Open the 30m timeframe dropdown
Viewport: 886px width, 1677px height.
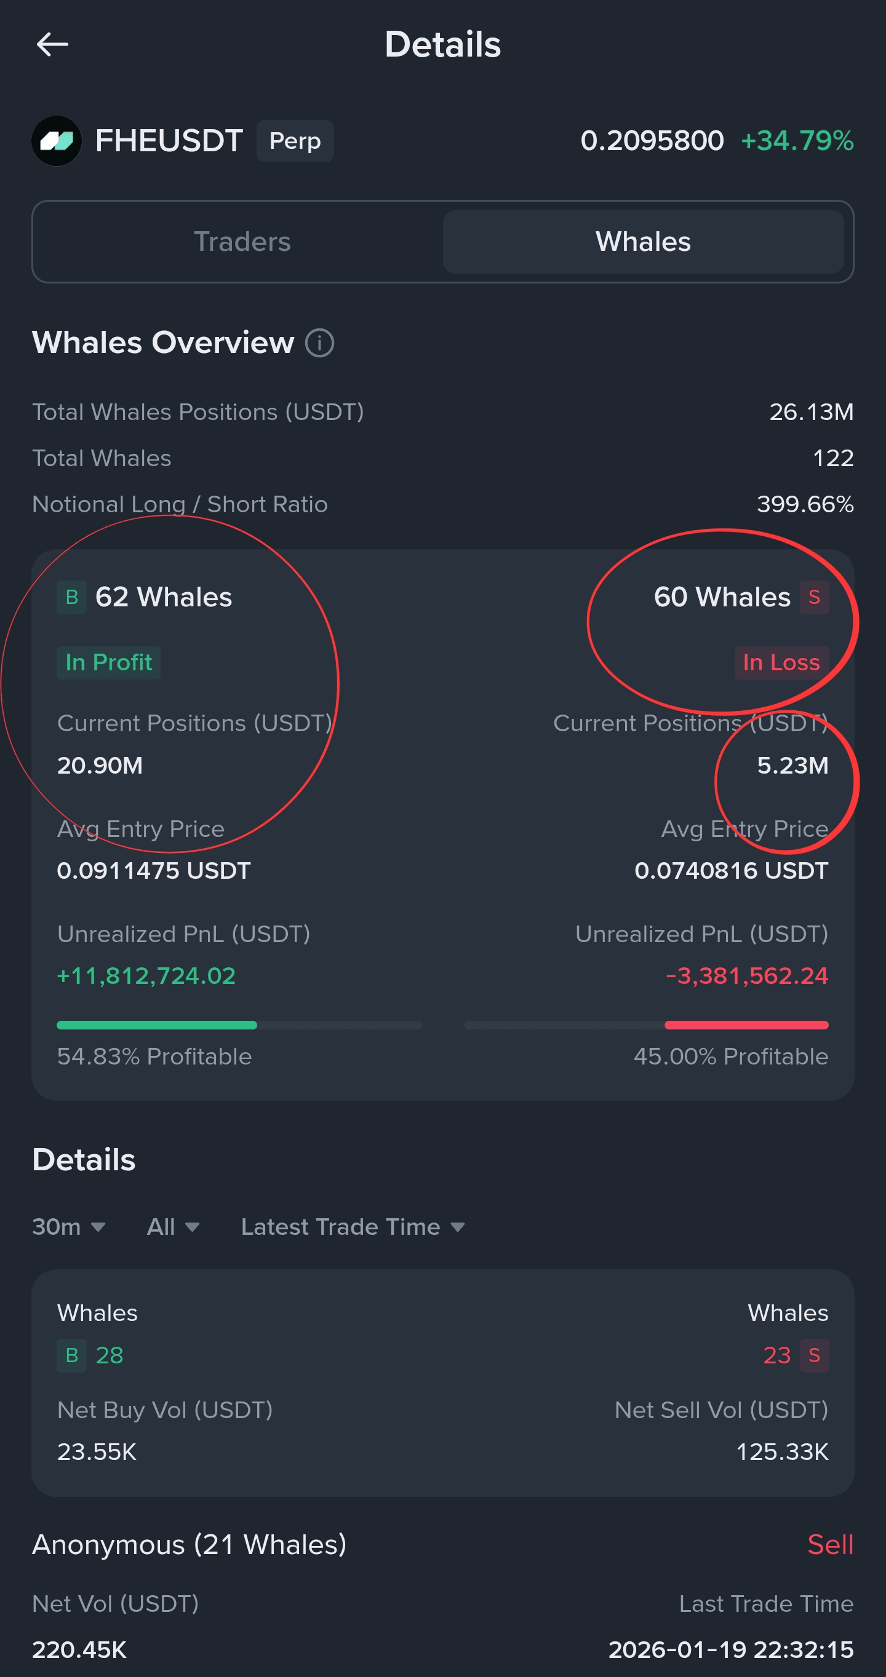(x=68, y=1226)
